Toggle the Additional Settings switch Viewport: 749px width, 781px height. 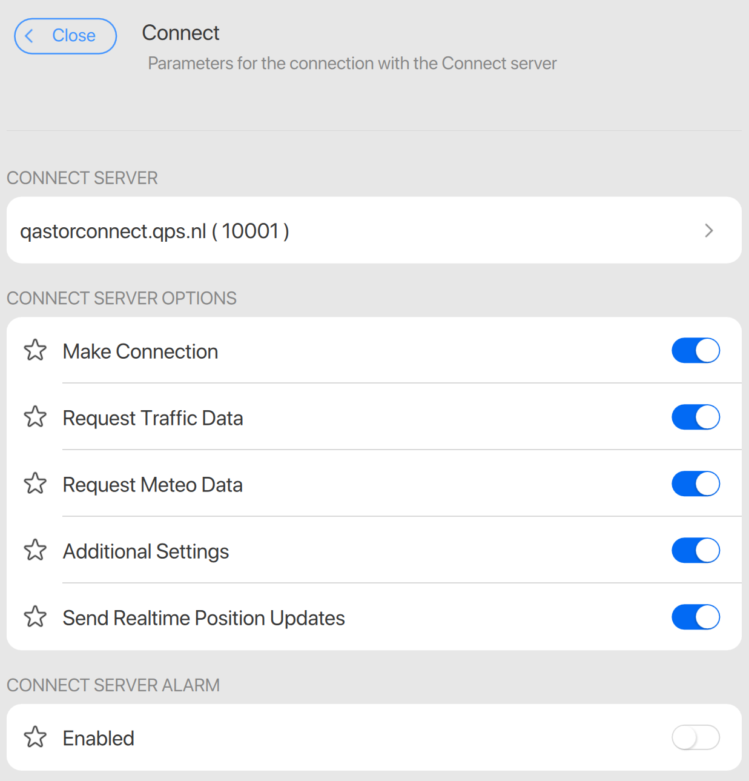(x=695, y=551)
